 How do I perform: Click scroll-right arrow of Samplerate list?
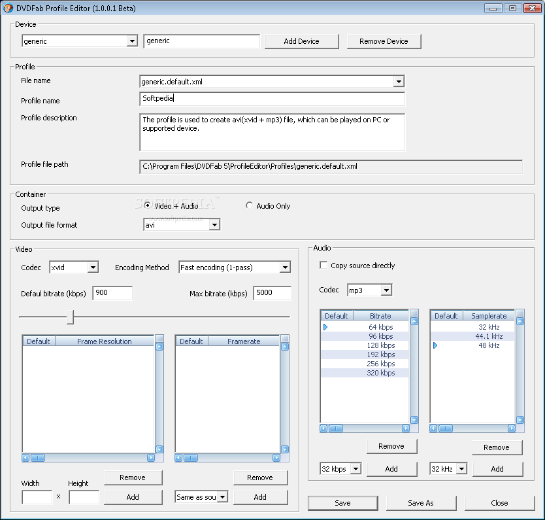pyautogui.click(x=512, y=428)
